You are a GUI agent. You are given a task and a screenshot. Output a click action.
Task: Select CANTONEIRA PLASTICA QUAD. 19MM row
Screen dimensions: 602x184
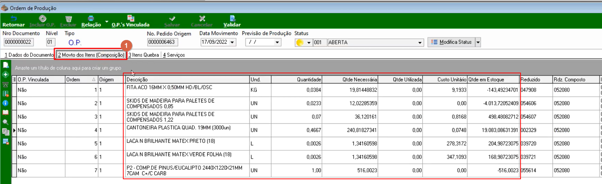[x=306, y=130]
